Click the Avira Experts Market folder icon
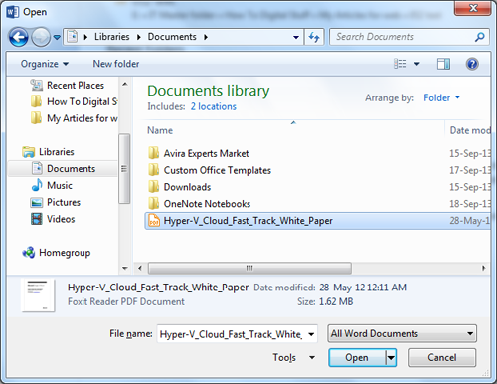497x384 pixels. coord(153,153)
